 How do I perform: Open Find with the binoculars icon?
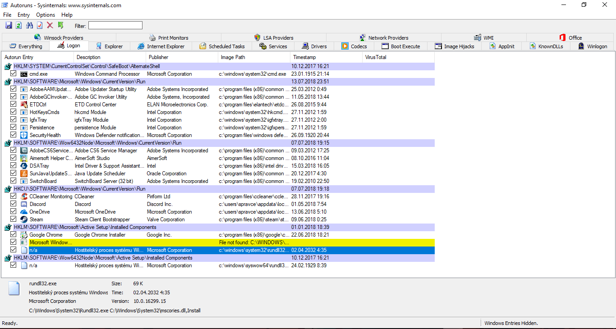pyautogui.click(x=30, y=26)
